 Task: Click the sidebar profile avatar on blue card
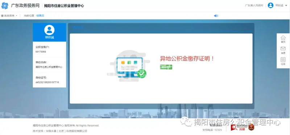click(49, 30)
